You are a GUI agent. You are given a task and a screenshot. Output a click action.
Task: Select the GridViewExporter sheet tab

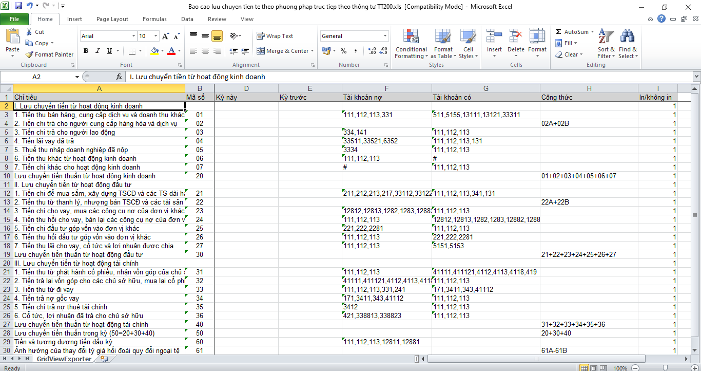click(64, 359)
